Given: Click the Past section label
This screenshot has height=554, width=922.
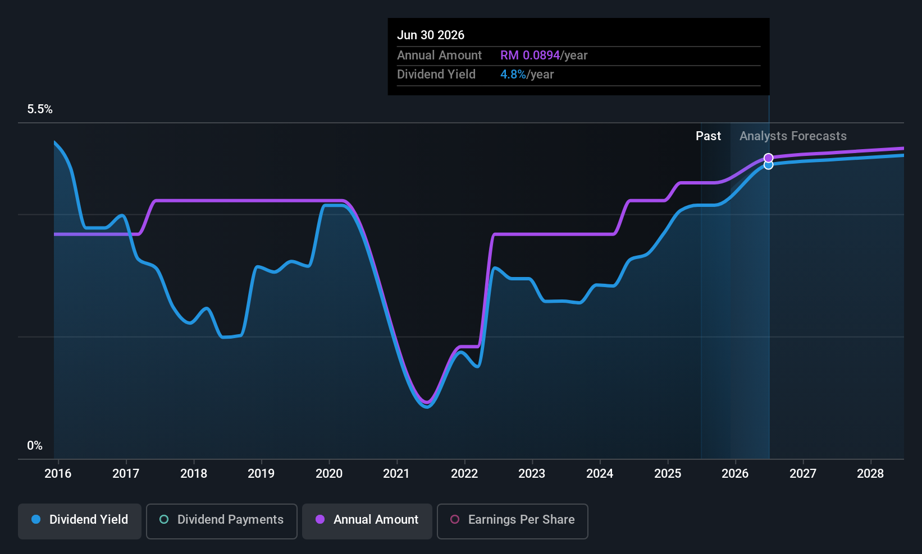Looking at the screenshot, I should pos(708,136).
